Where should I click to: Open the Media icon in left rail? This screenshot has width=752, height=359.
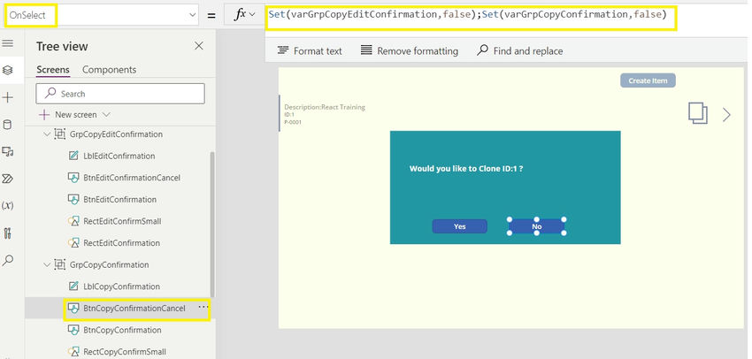tap(8, 152)
